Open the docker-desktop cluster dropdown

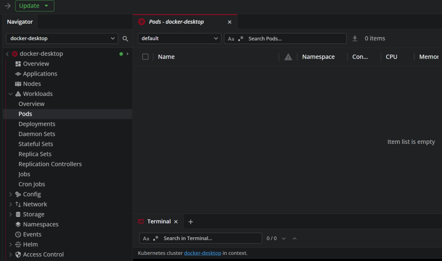click(x=62, y=38)
